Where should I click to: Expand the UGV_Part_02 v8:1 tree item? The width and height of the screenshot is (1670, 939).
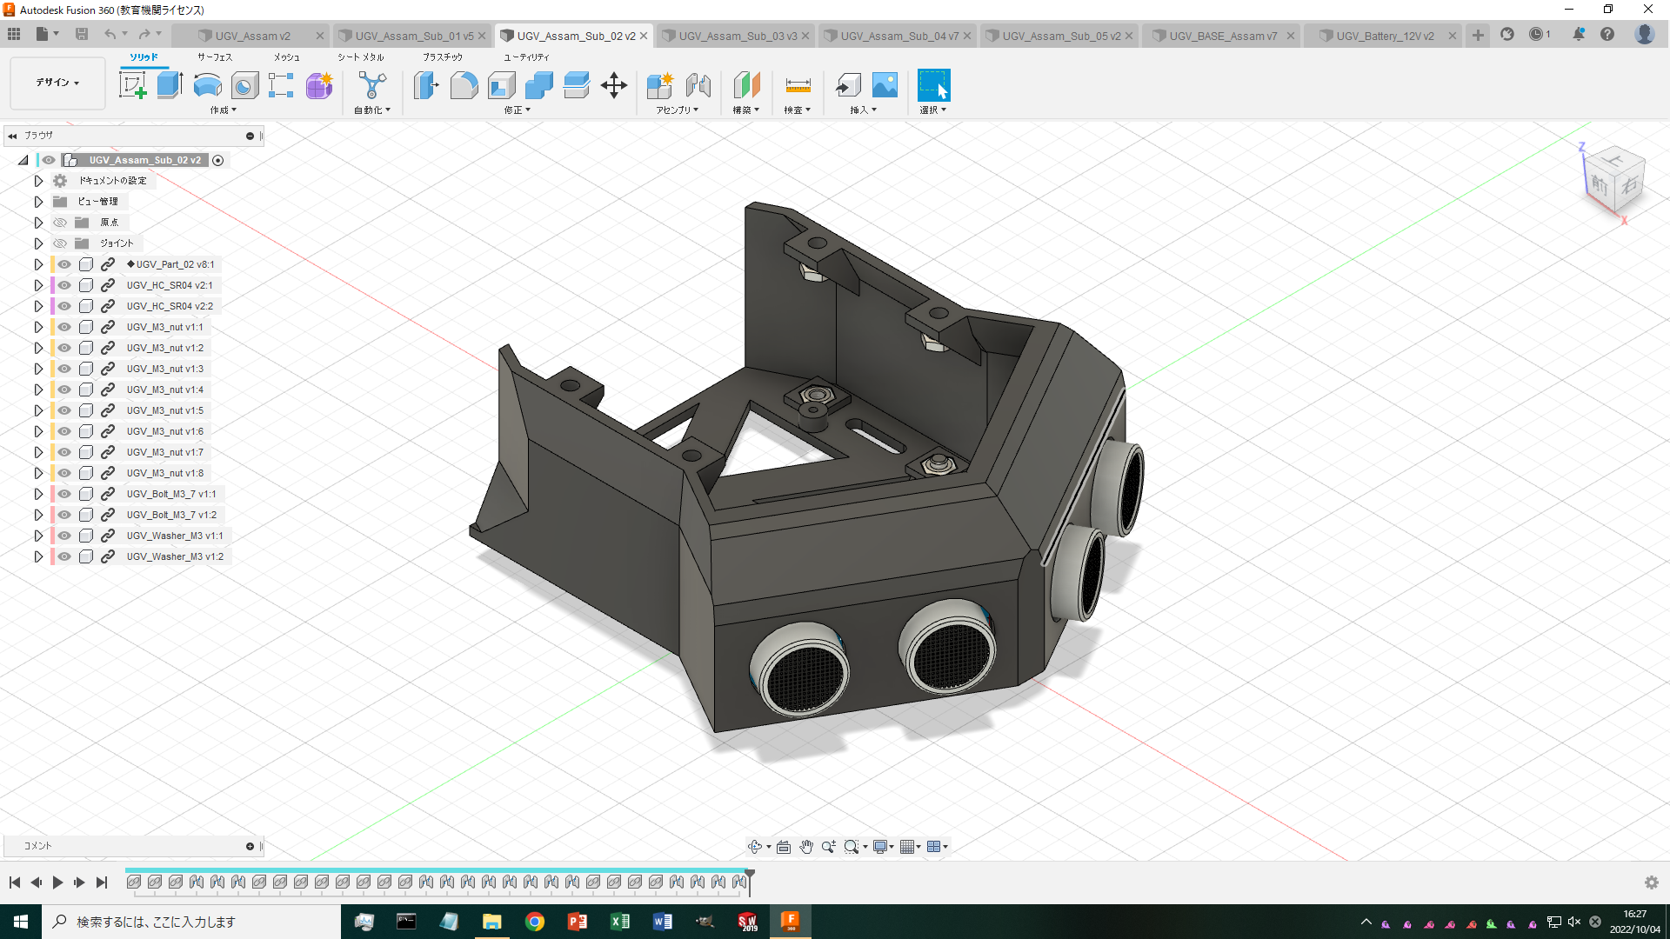coord(38,264)
